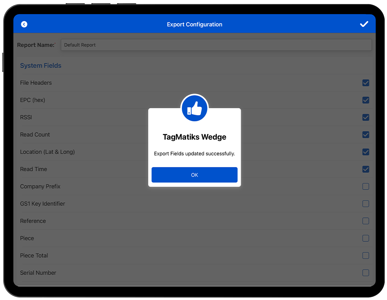Viewport: 387px width, 300px height.
Task: Tap the thumbs-up success icon
Action: click(195, 109)
